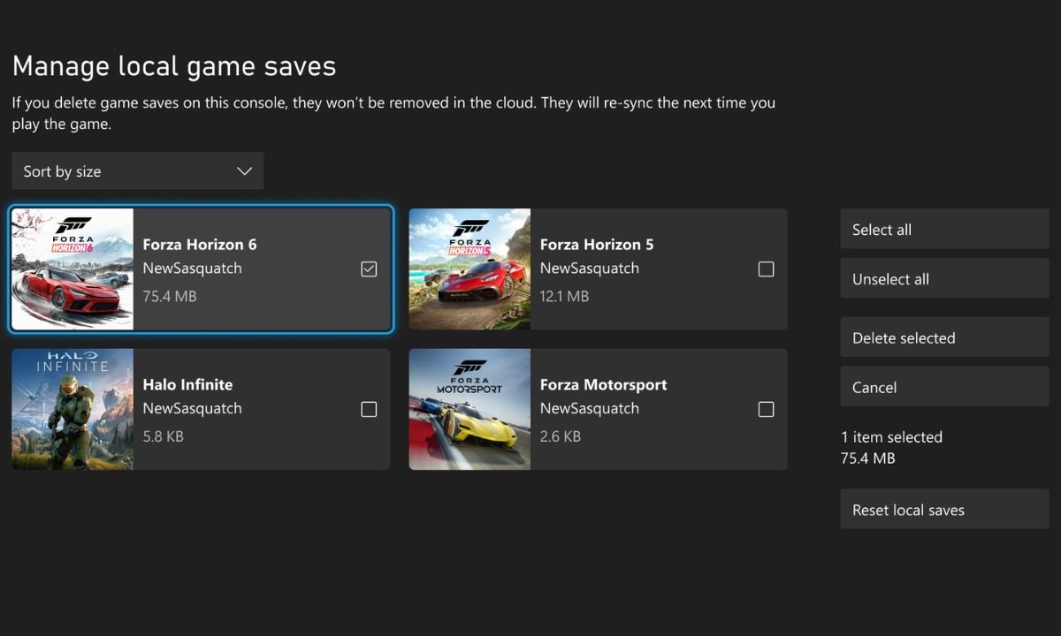Image resolution: width=1061 pixels, height=636 pixels.
Task: Click the 5.8 KB size label
Action: pos(164,435)
